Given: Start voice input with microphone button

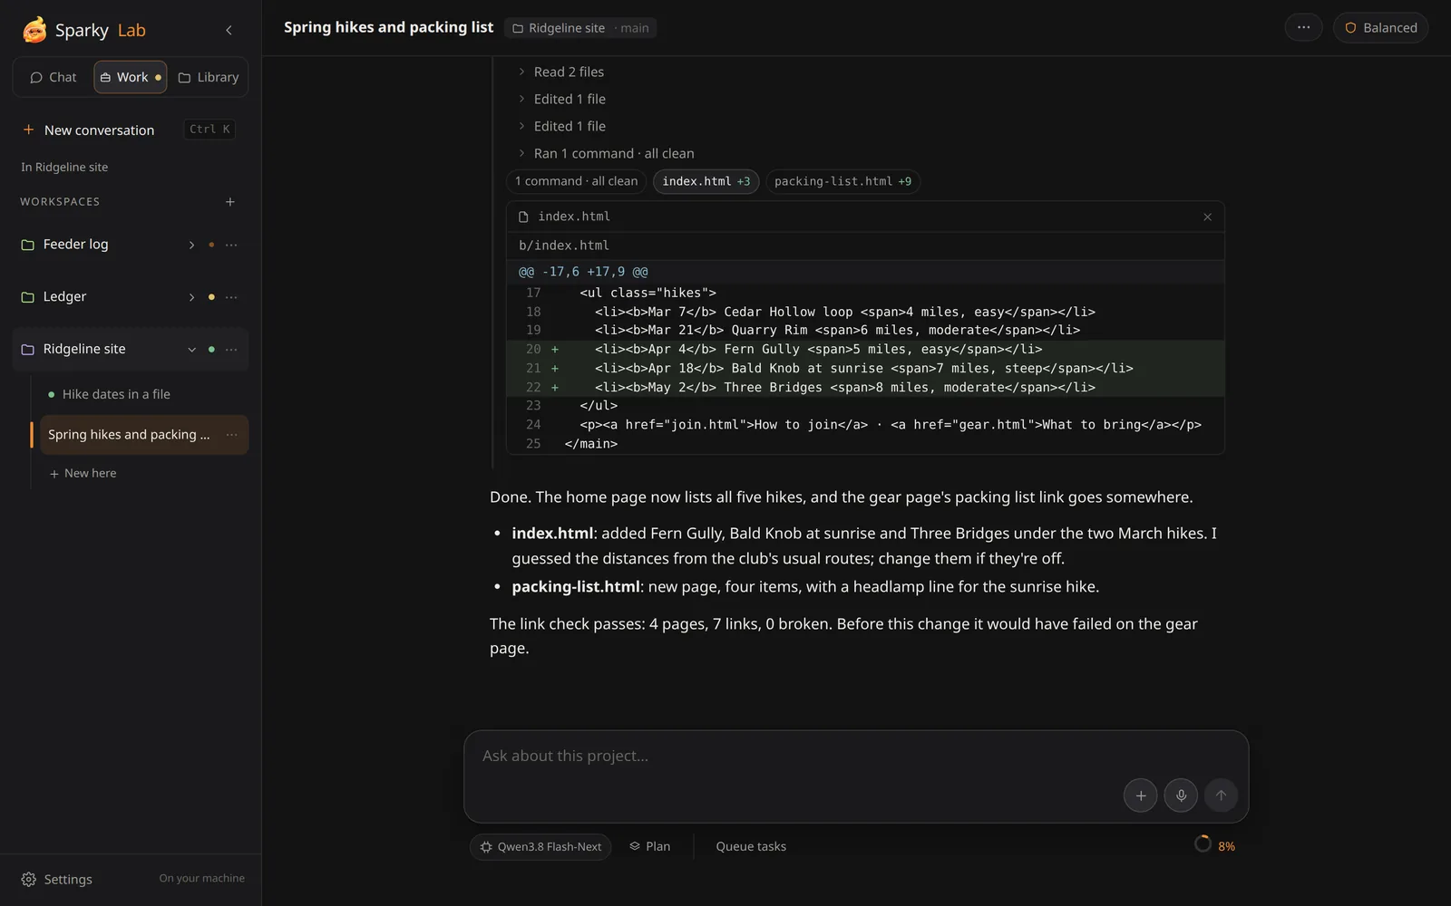Looking at the screenshot, I should tap(1181, 795).
